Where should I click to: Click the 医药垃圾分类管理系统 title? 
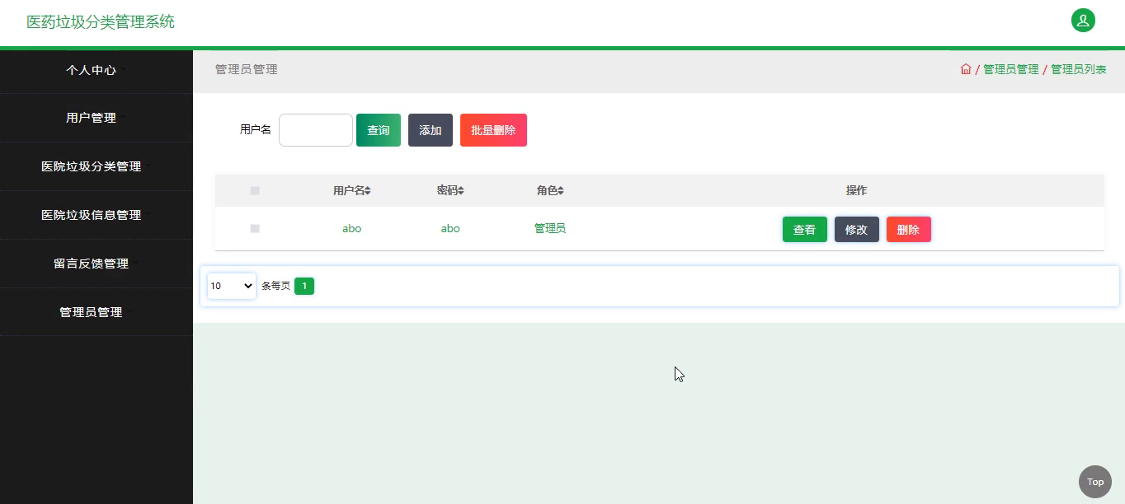101,22
